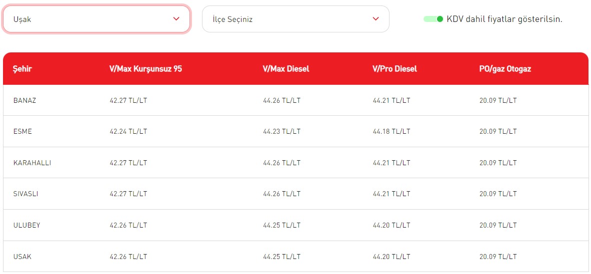Click the red chevron in Uşak selector
The height and width of the screenshot is (274, 591).
[176, 19]
